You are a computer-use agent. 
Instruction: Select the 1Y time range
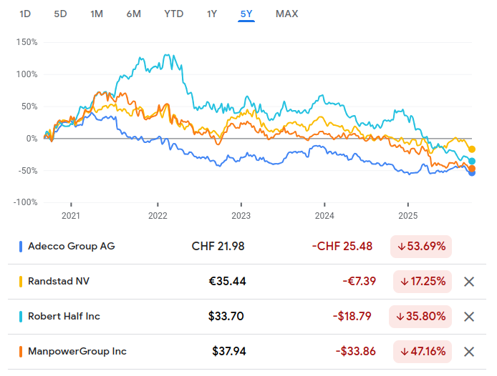tap(211, 14)
